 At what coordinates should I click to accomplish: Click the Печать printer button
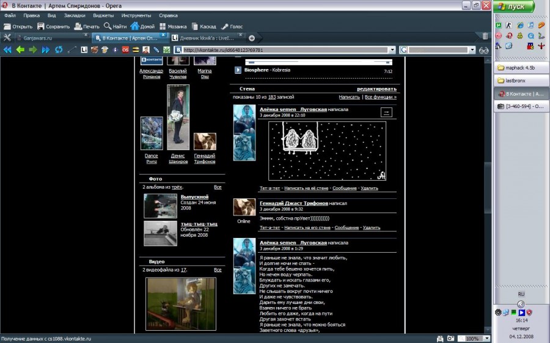tap(87, 27)
